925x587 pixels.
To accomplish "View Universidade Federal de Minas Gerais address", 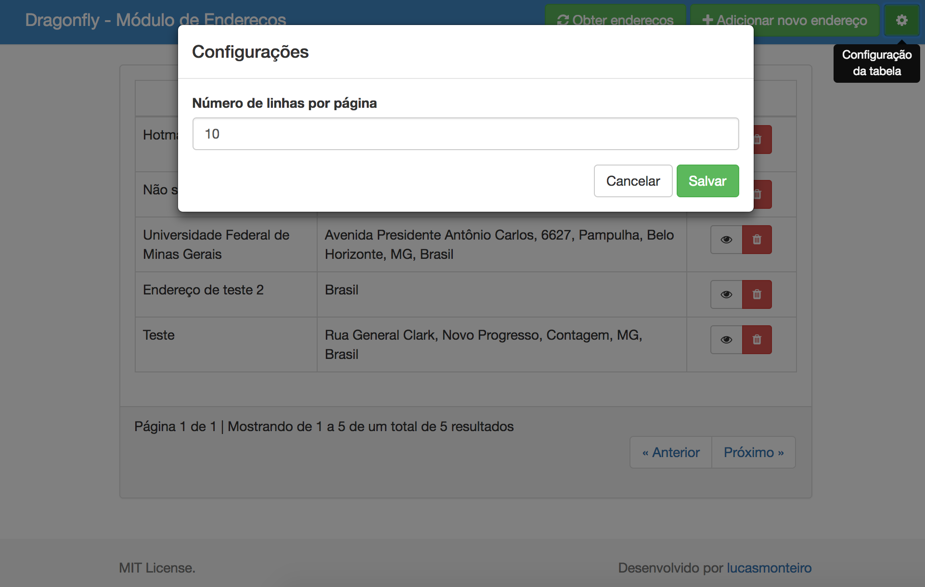I will (x=726, y=240).
